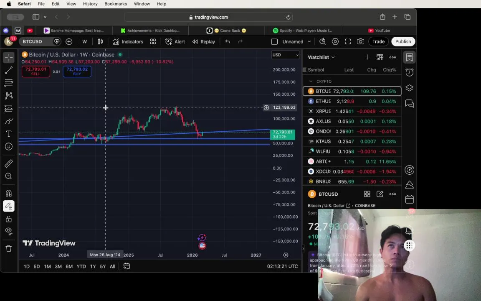Switch to Spotify Web Player tab
This screenshot has width=481, height=301.
(x=302, y=31)
